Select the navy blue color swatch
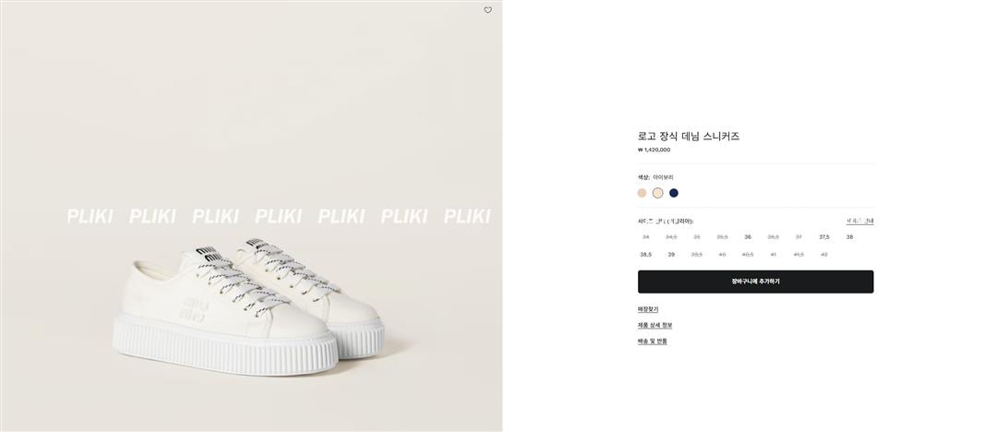This screenshot has width=997, height=432. click(674, 193)
